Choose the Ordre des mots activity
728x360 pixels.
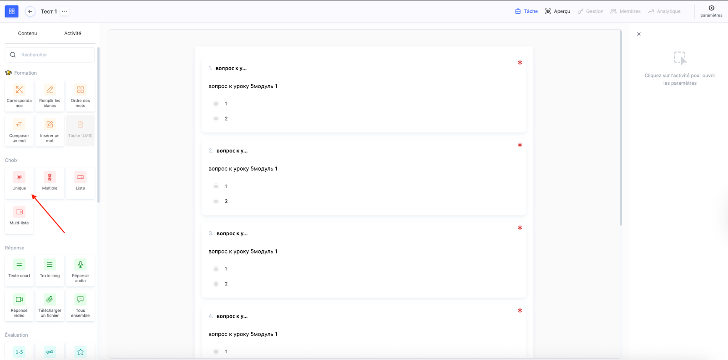click(x=80, y=96)
